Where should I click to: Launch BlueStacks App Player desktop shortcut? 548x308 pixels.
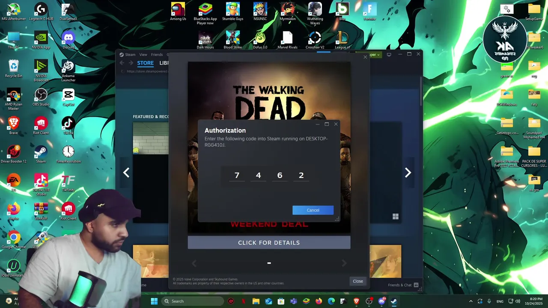(x=205, y=14)
